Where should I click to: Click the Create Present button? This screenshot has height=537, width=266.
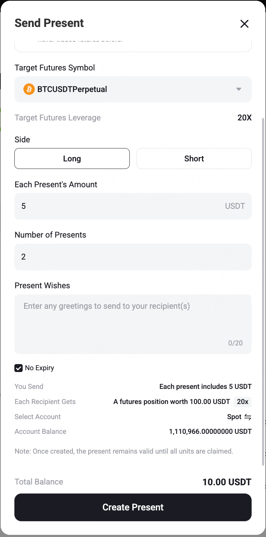click(x=133, y=507)
